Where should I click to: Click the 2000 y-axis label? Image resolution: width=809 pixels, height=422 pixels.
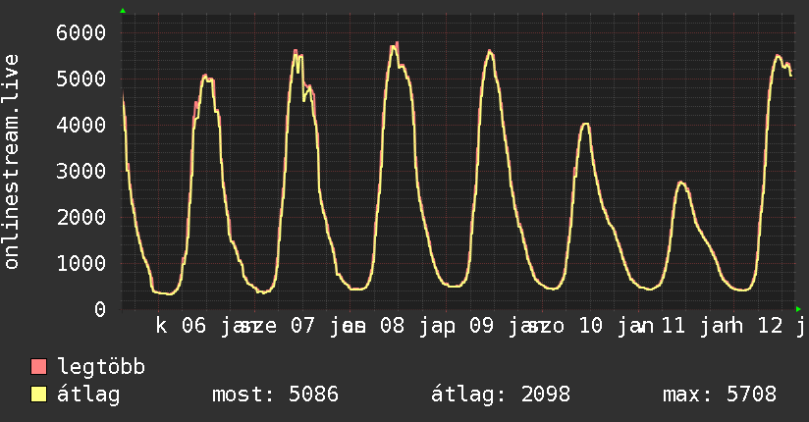click(81, 217)
